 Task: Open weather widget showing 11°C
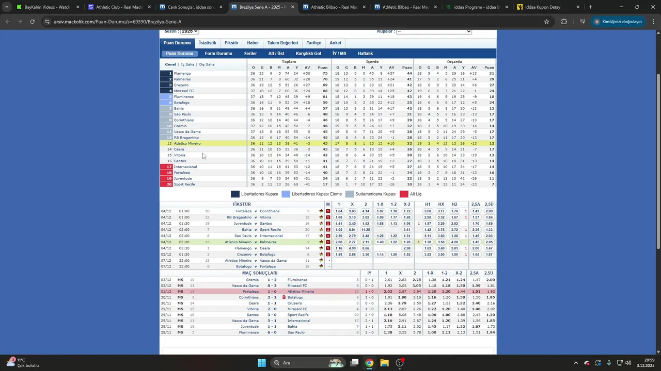(x=23, y=363)
